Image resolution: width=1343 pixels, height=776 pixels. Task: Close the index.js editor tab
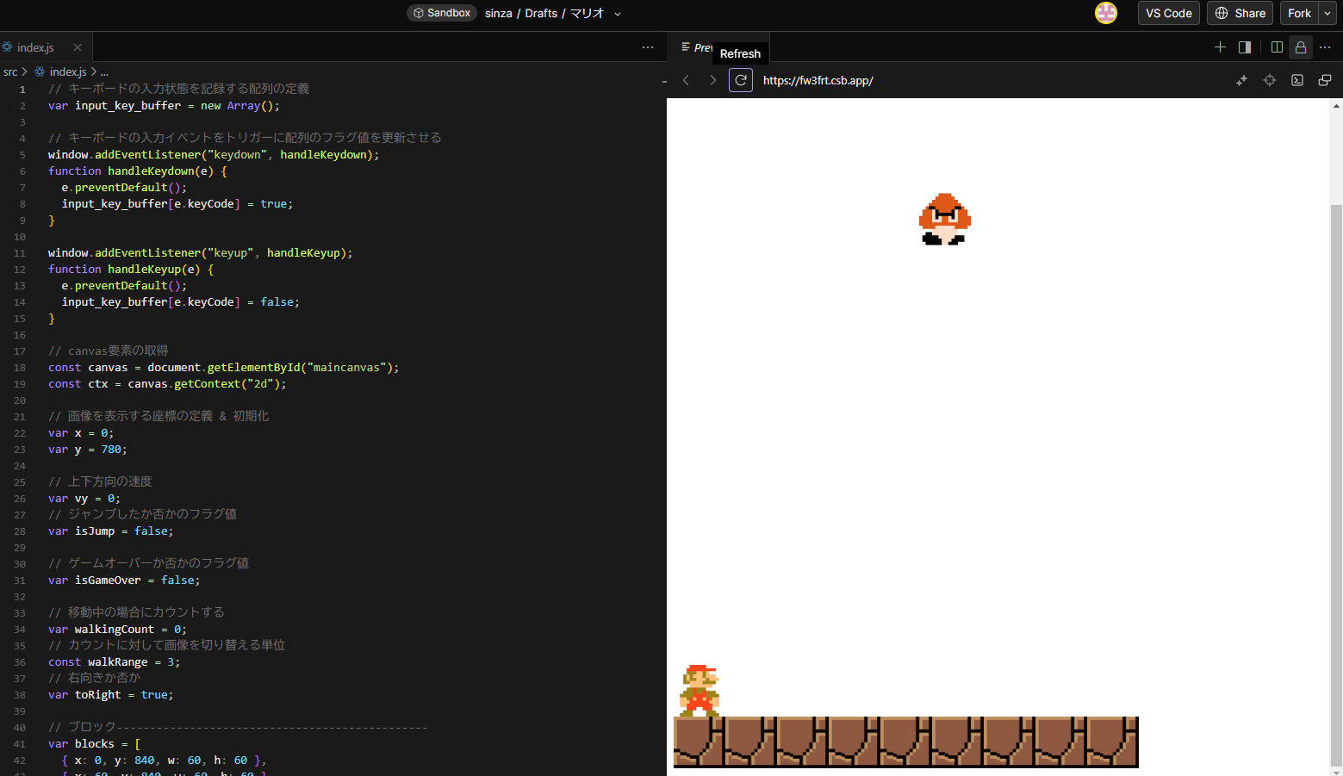[78, 47]
